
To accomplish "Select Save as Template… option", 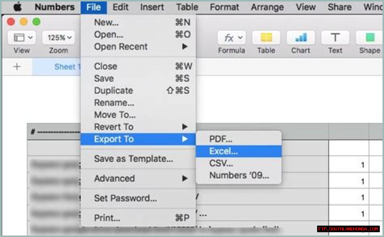I will coord(133,159).
